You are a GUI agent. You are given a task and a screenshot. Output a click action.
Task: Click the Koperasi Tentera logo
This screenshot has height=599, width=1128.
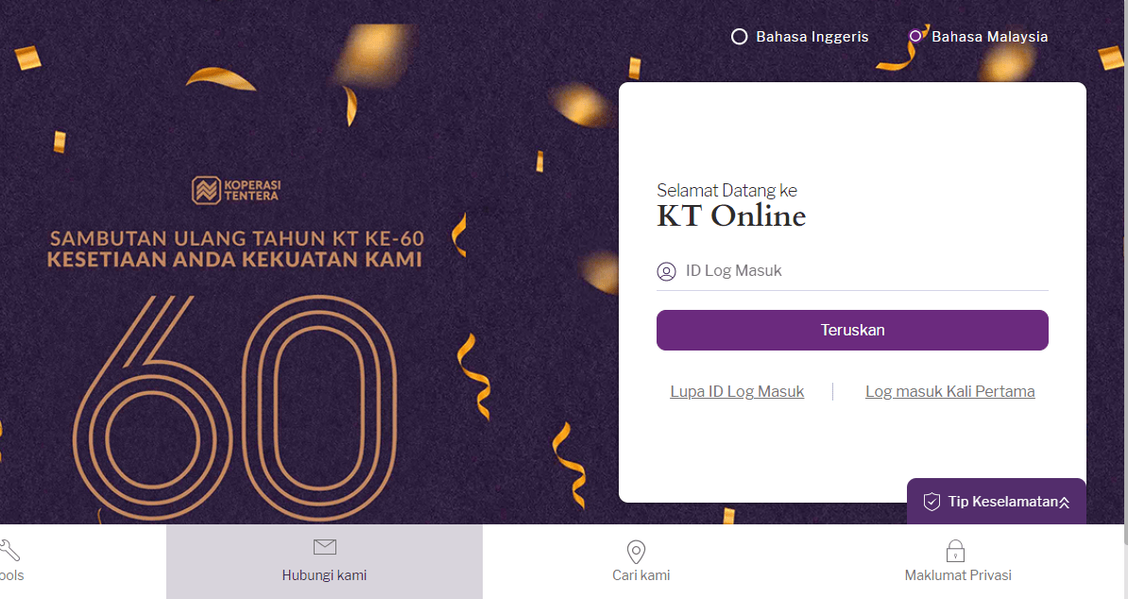(x=236, y=190)
